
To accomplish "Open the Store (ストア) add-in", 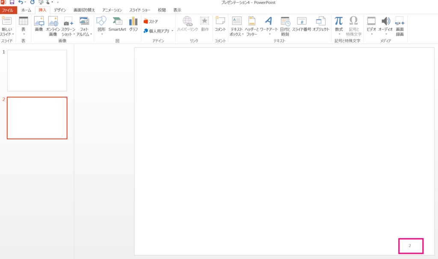I will coord(151,21).
